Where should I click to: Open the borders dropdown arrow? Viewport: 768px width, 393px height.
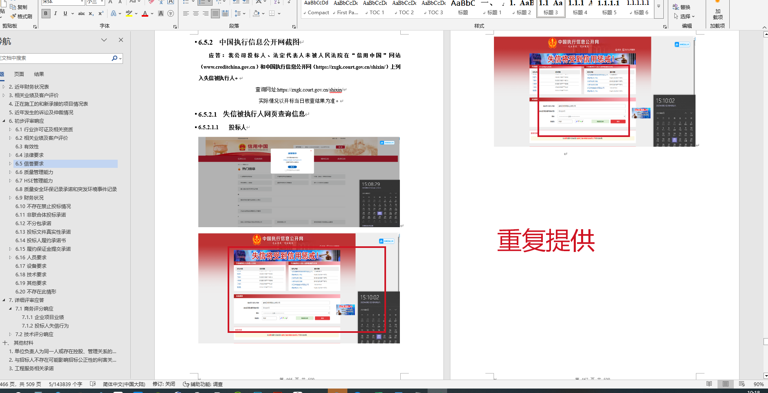pyautogui.click(x=279, y=13)
